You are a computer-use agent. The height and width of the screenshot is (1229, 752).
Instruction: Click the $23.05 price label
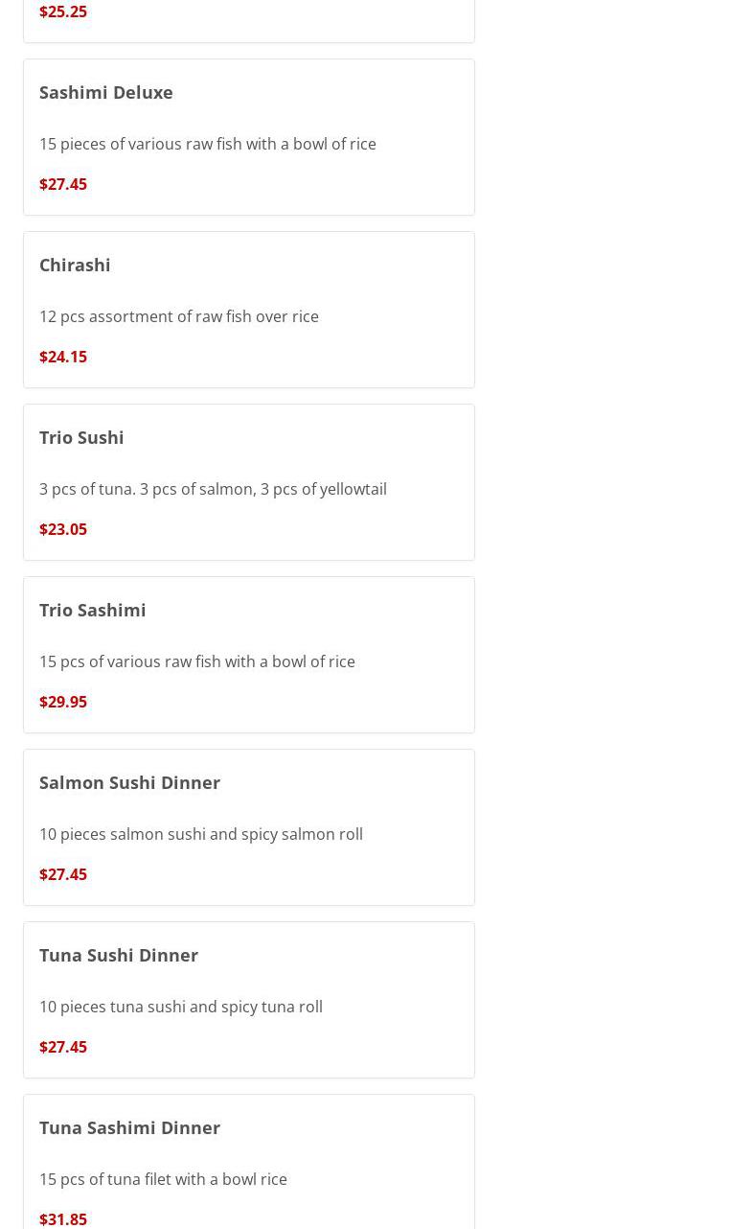[x=63, y=529]
